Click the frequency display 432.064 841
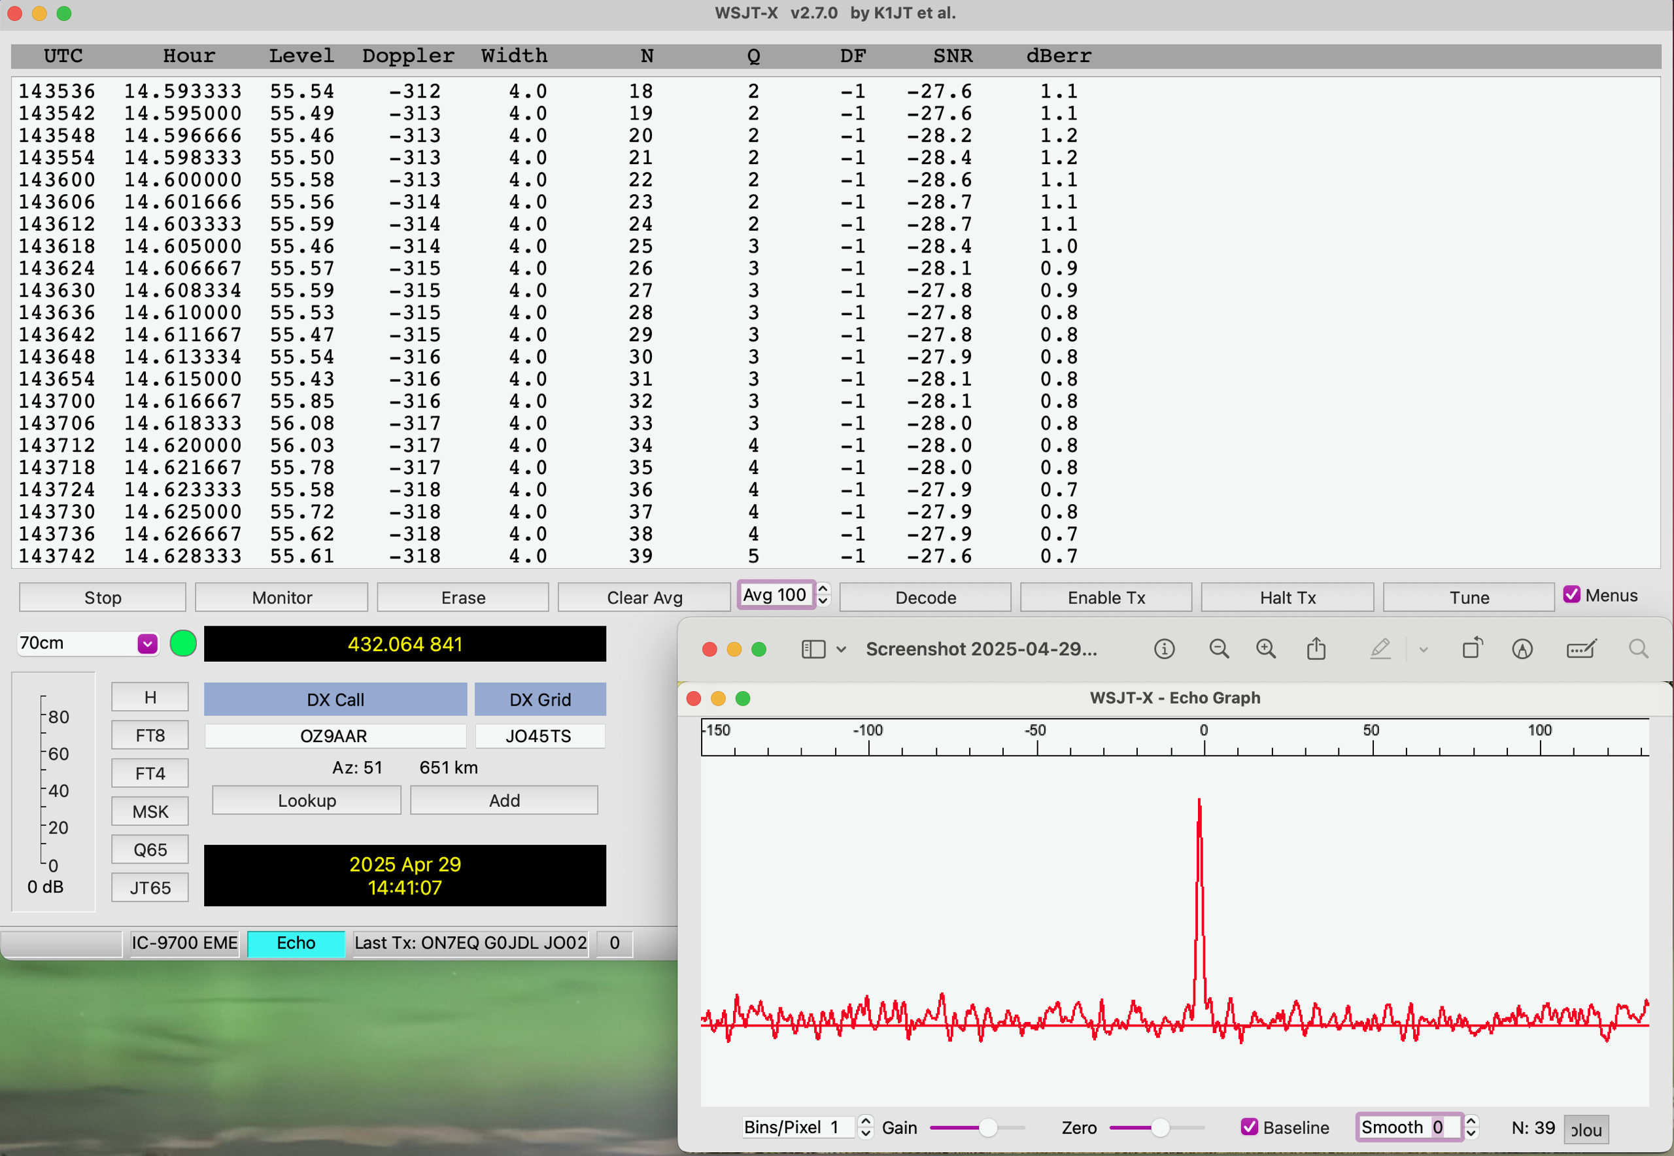The image size is (1674, 1156). tap(405, 644)
